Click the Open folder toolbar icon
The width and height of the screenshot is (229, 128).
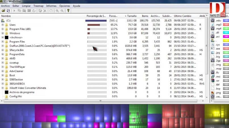click(3, 11)
